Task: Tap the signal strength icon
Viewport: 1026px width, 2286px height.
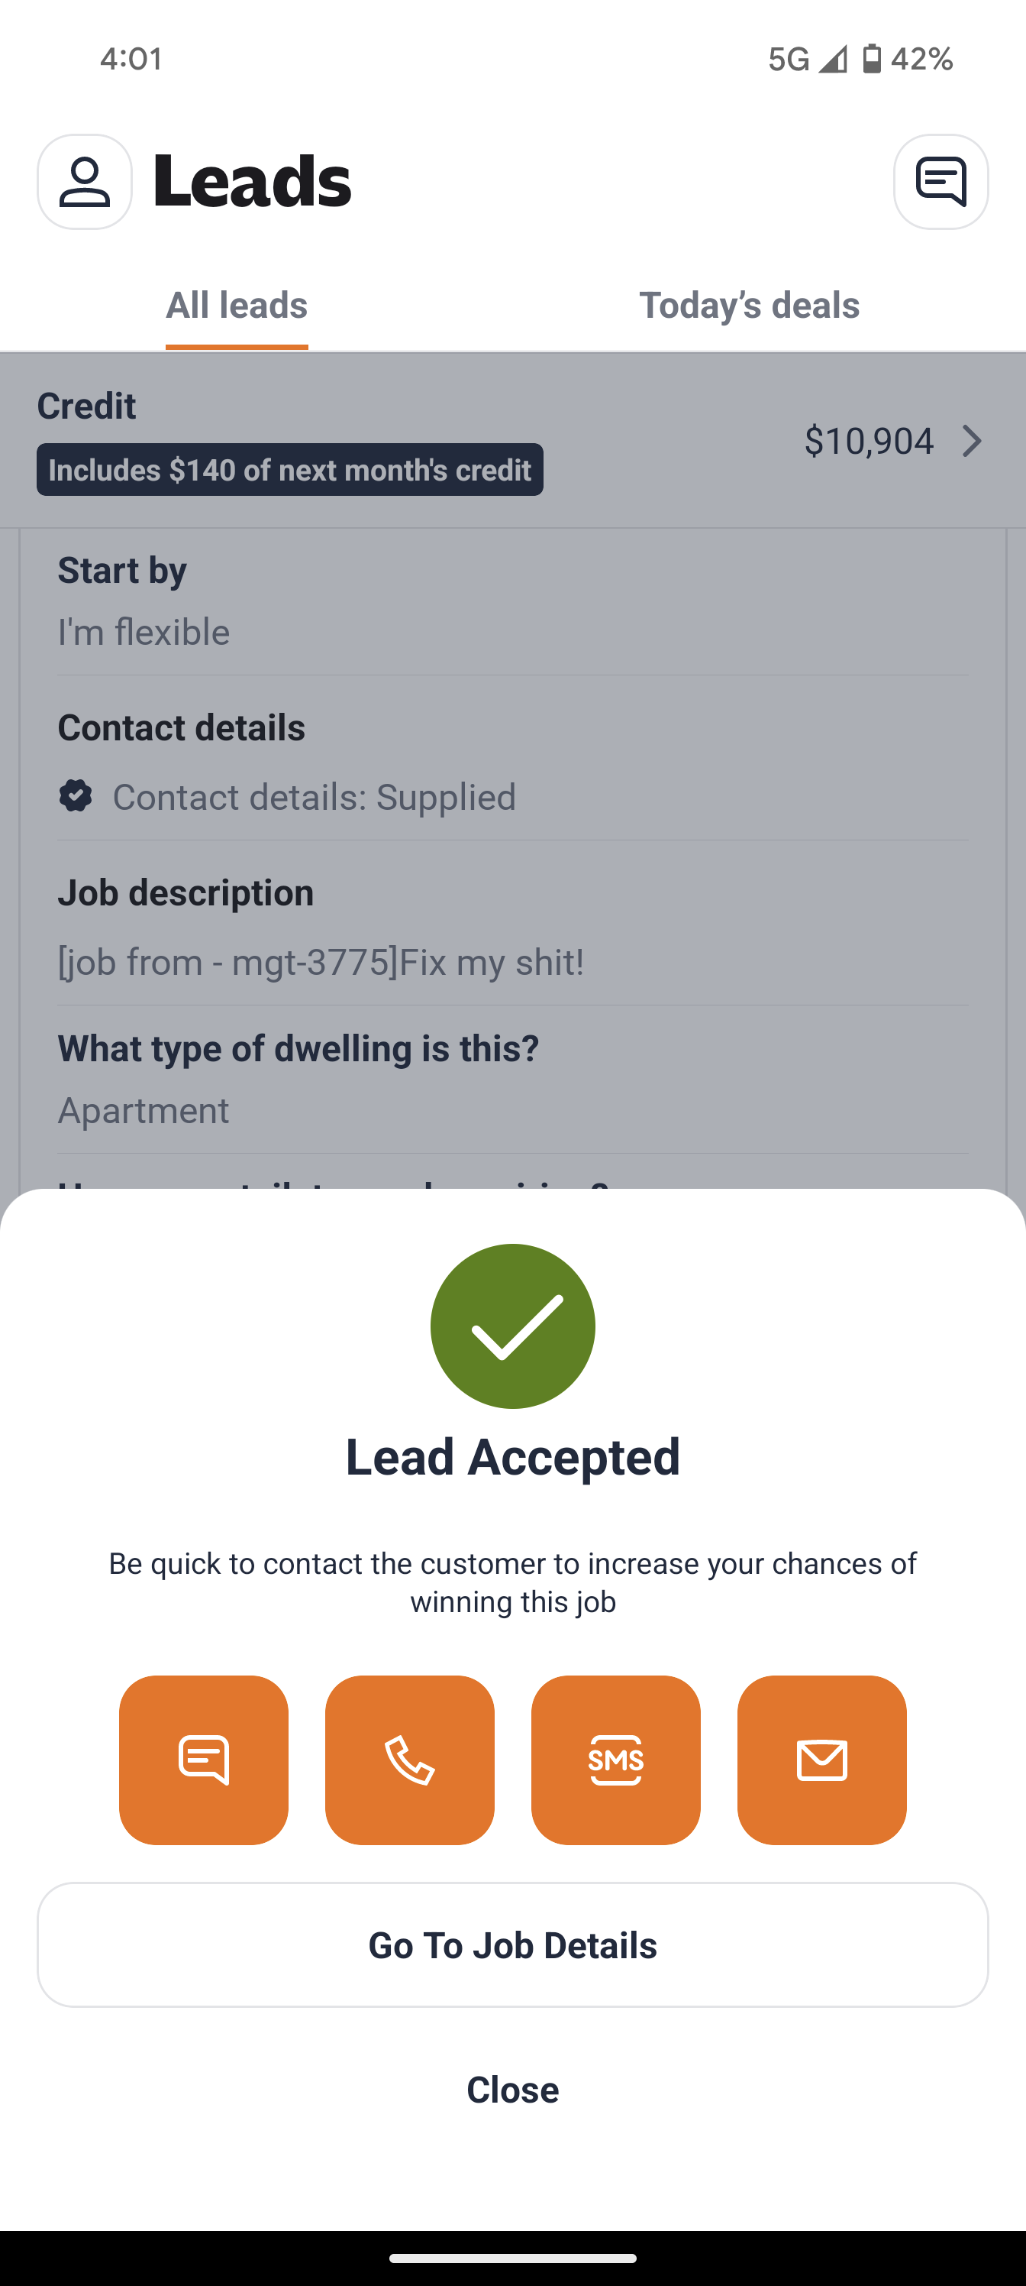Action: click(x=832, y=59)
